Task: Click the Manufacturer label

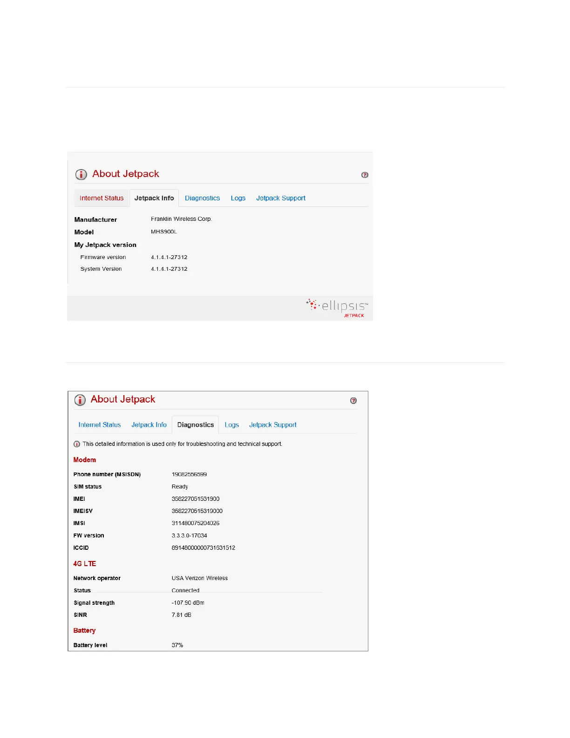Action: click(95, 219)
